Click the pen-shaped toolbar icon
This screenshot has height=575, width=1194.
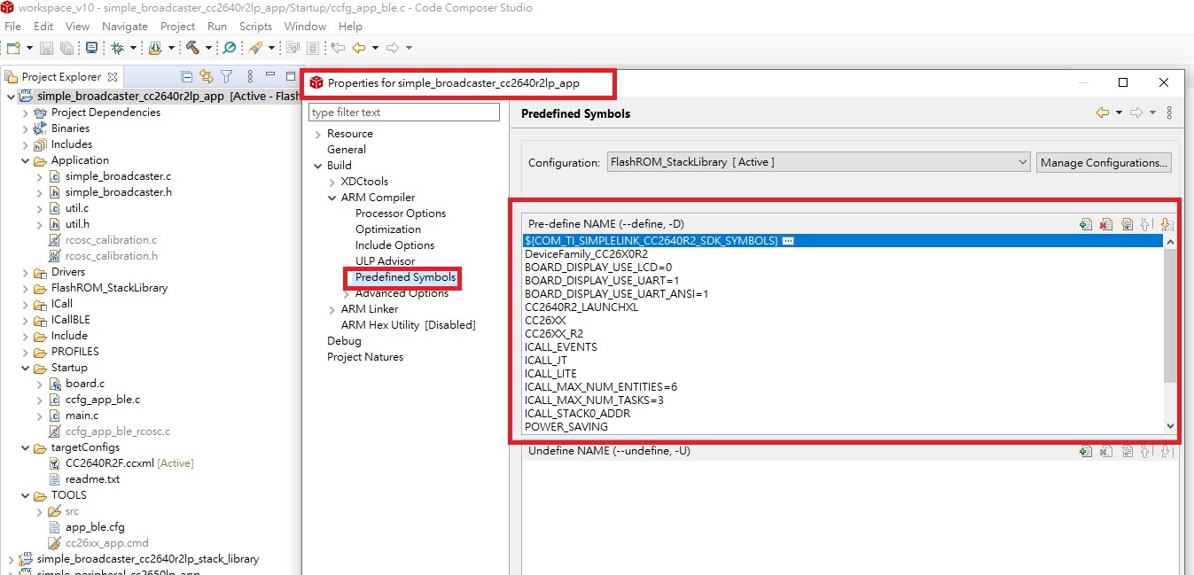255,48
